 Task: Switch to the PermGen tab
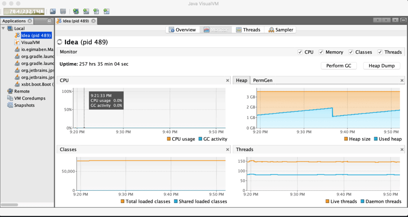(x=263, y=80)
